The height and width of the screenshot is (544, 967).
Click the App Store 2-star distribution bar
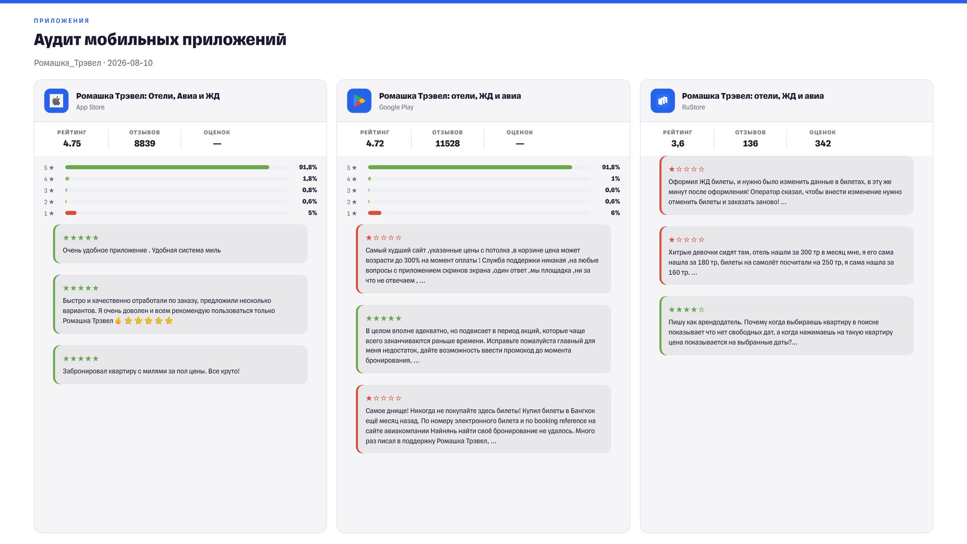[x=176, y=202]
